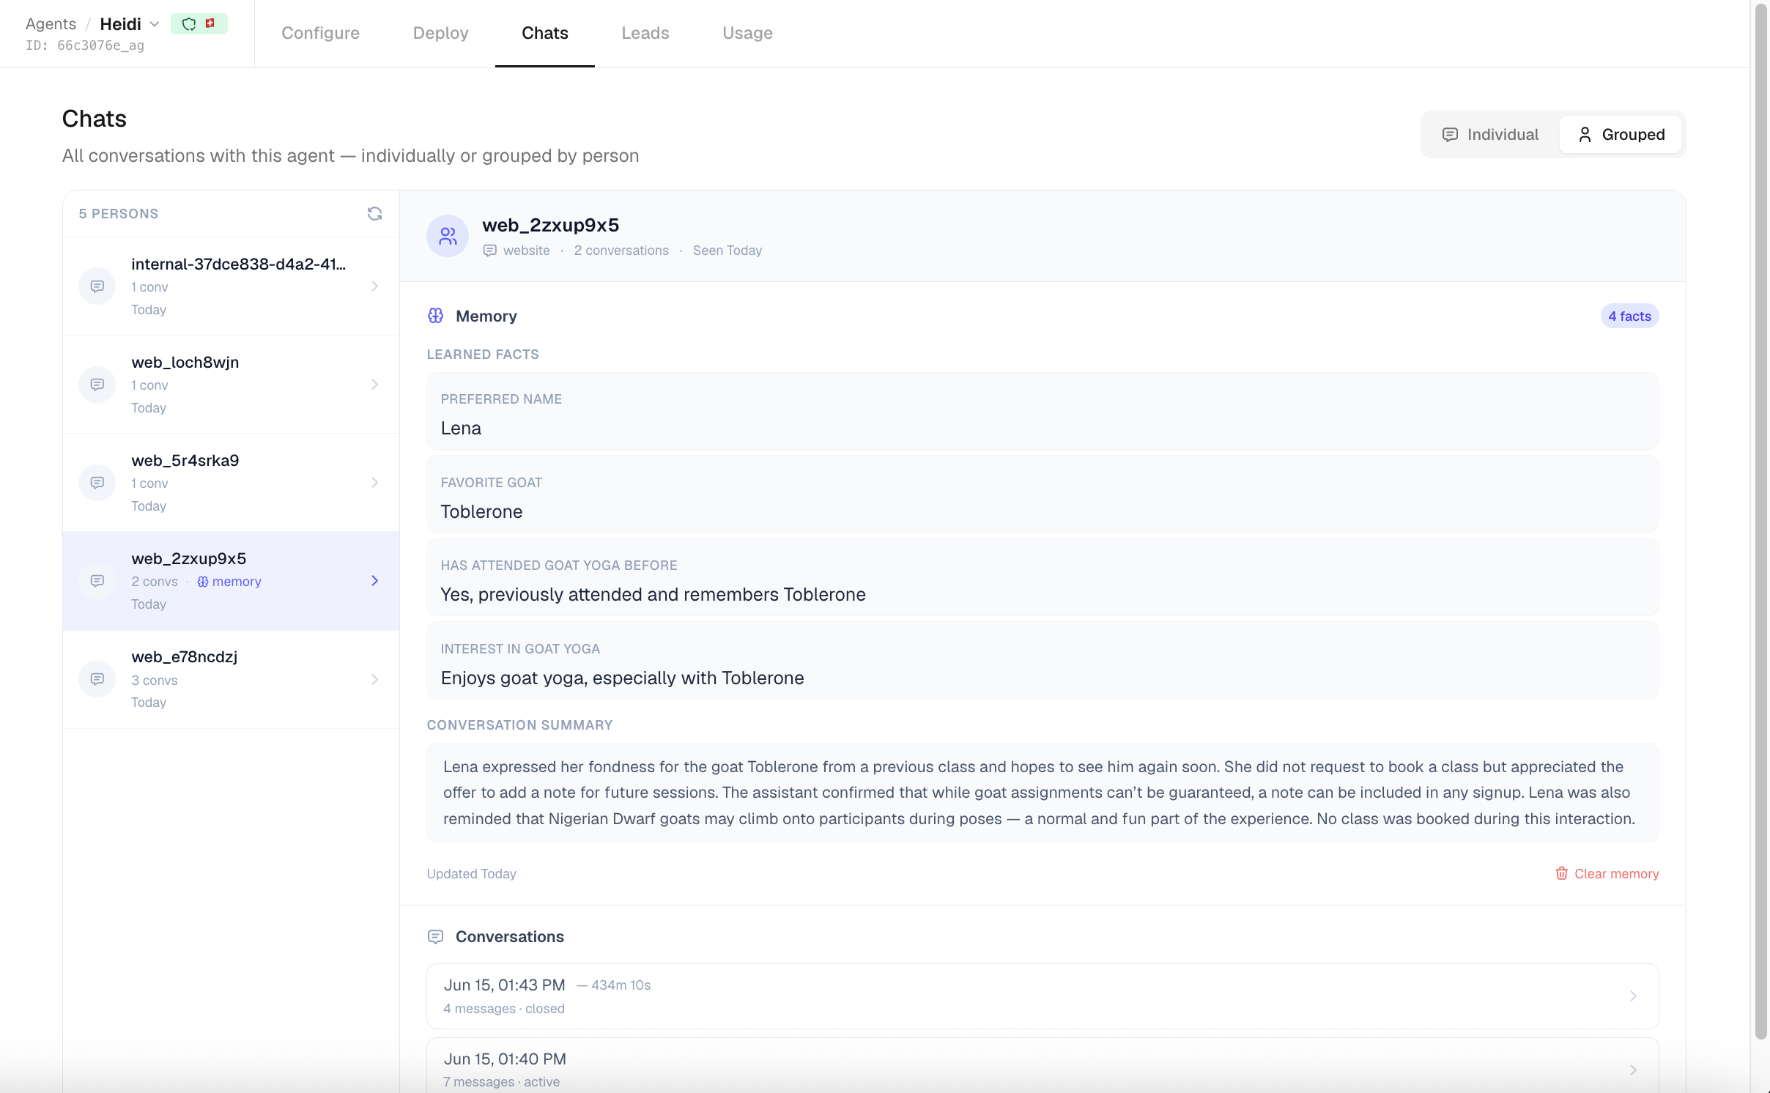Click '2 conversations' in the person header
Screen dimensions: 1770x1093
[621, 251]
